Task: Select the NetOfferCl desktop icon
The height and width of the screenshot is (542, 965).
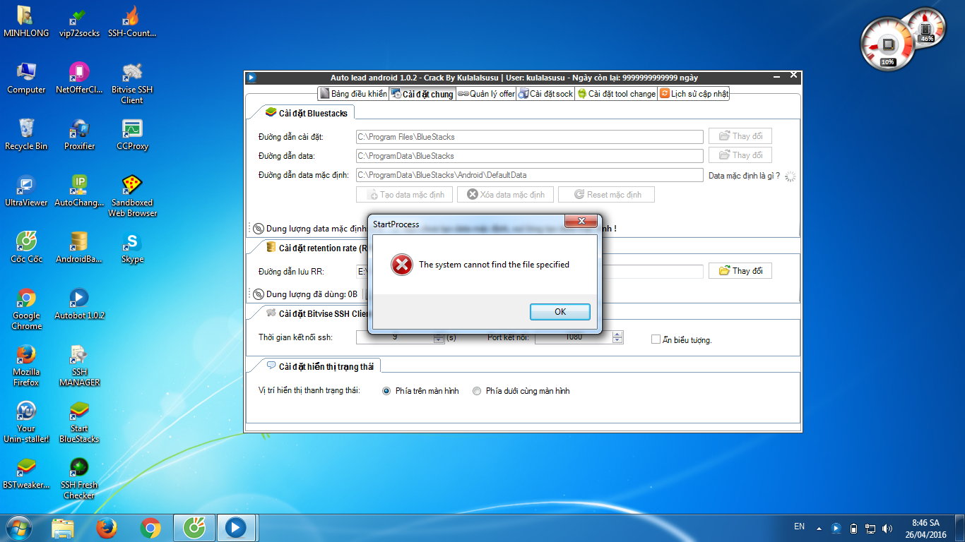Action: click(x=79, y=78)
